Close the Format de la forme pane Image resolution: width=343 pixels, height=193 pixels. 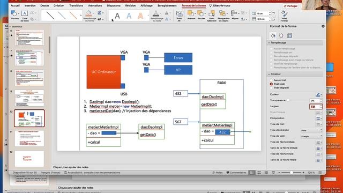[323, 26]
